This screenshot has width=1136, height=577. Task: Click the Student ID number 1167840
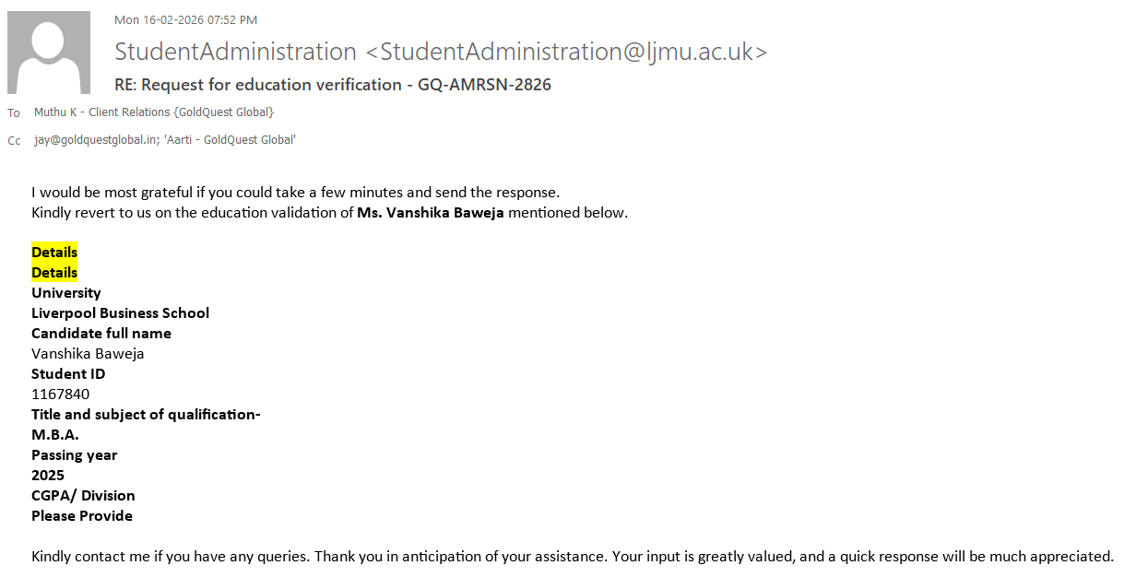click(x=61, y=394)
